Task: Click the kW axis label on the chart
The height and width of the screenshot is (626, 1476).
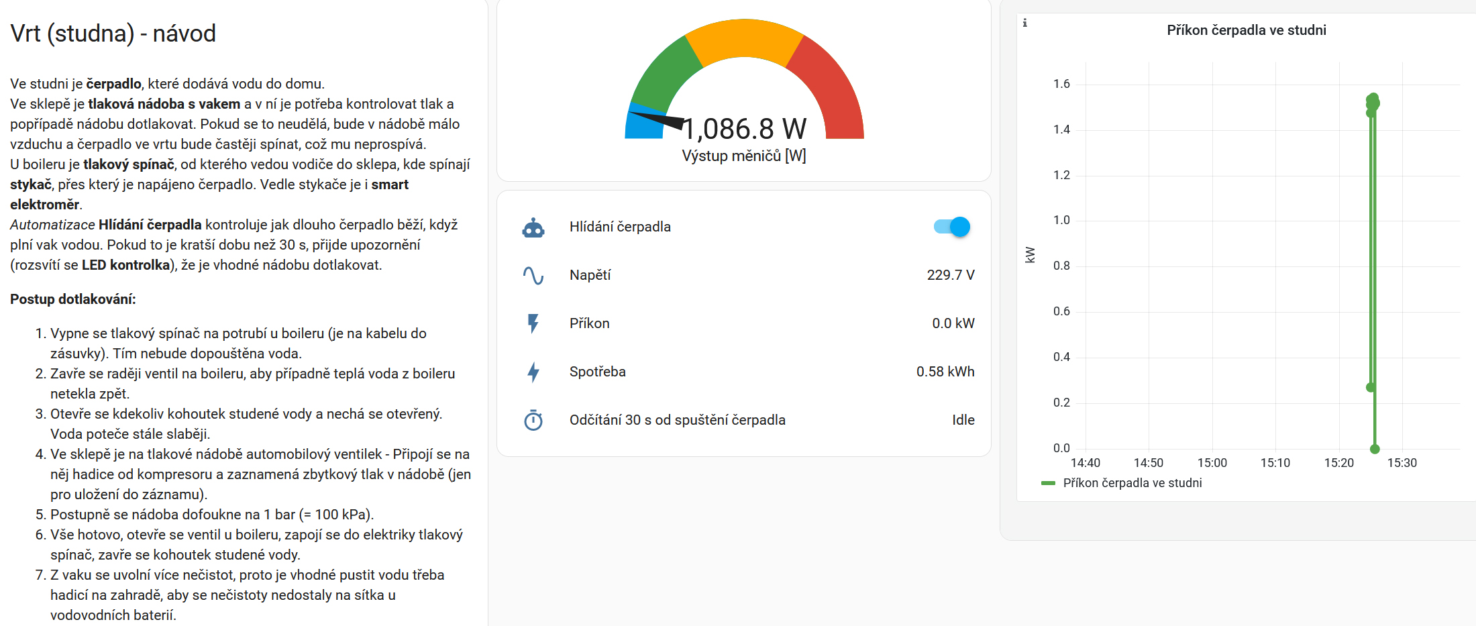Action: pos(1031,255)
